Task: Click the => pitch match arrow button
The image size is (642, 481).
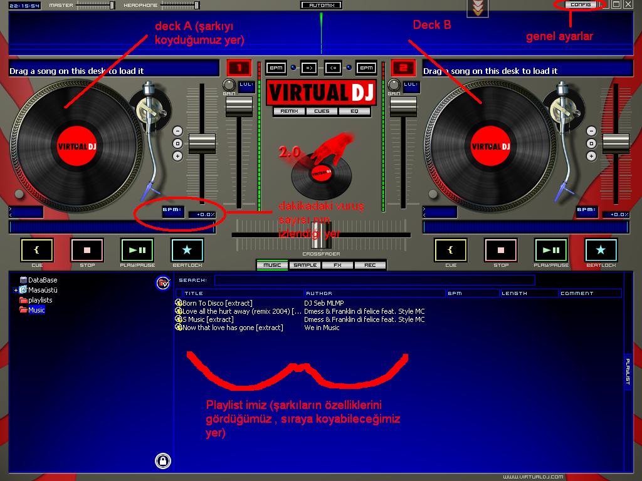Action: pyautogui.click(x=308, y=68)
